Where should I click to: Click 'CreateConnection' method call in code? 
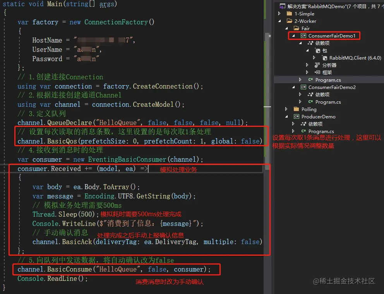click(x=163, y=86)
